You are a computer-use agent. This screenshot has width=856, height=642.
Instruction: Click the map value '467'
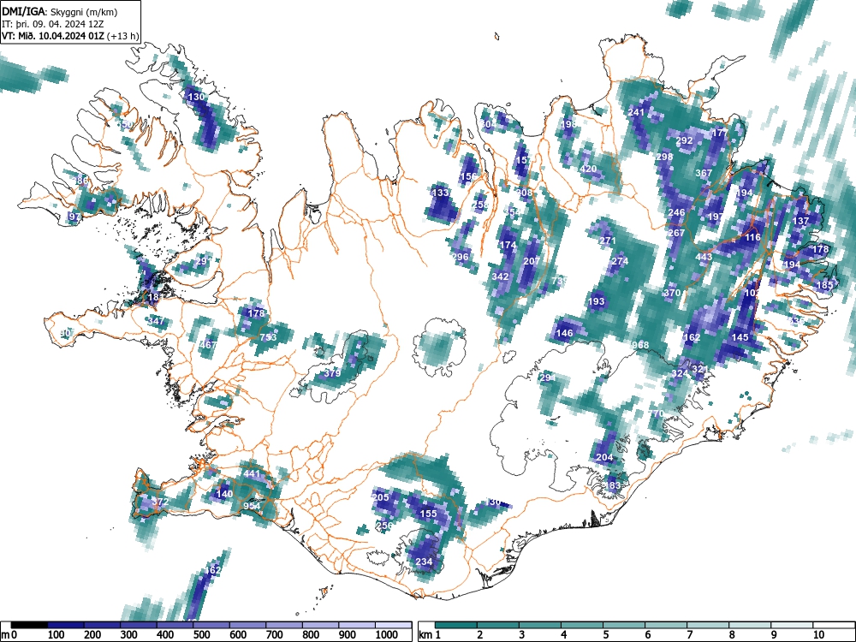[x=208, y=345]
